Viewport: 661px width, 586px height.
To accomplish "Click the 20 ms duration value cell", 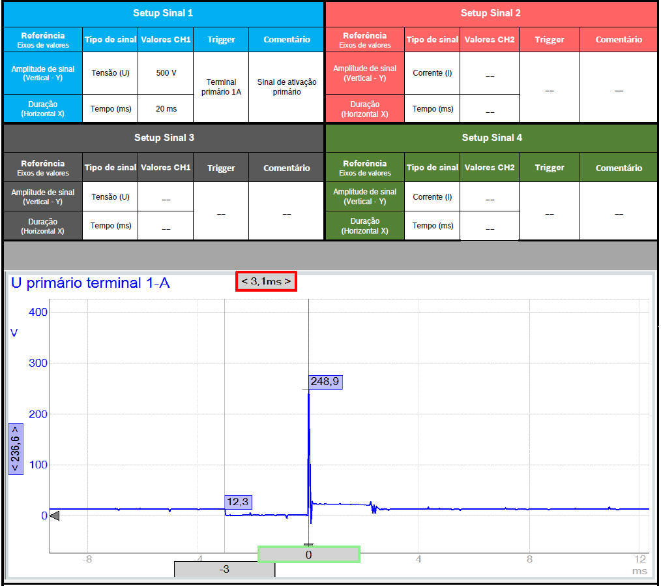I will pyautogui.click(x=166, y=109).
